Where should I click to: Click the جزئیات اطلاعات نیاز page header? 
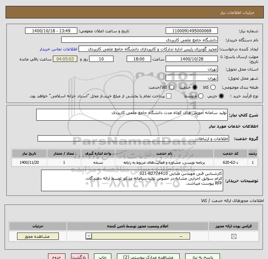coord(134,12)
